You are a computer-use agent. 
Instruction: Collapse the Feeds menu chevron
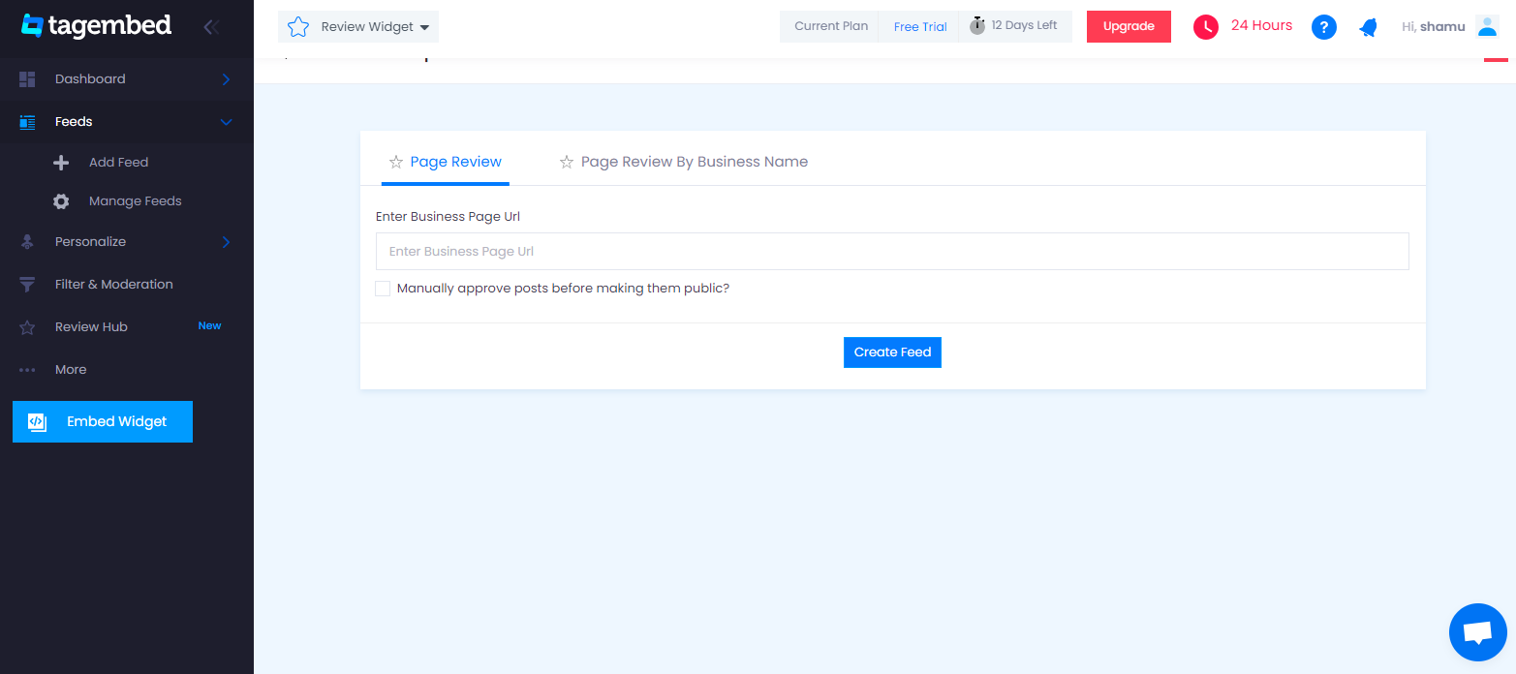[x=227, y=122]
